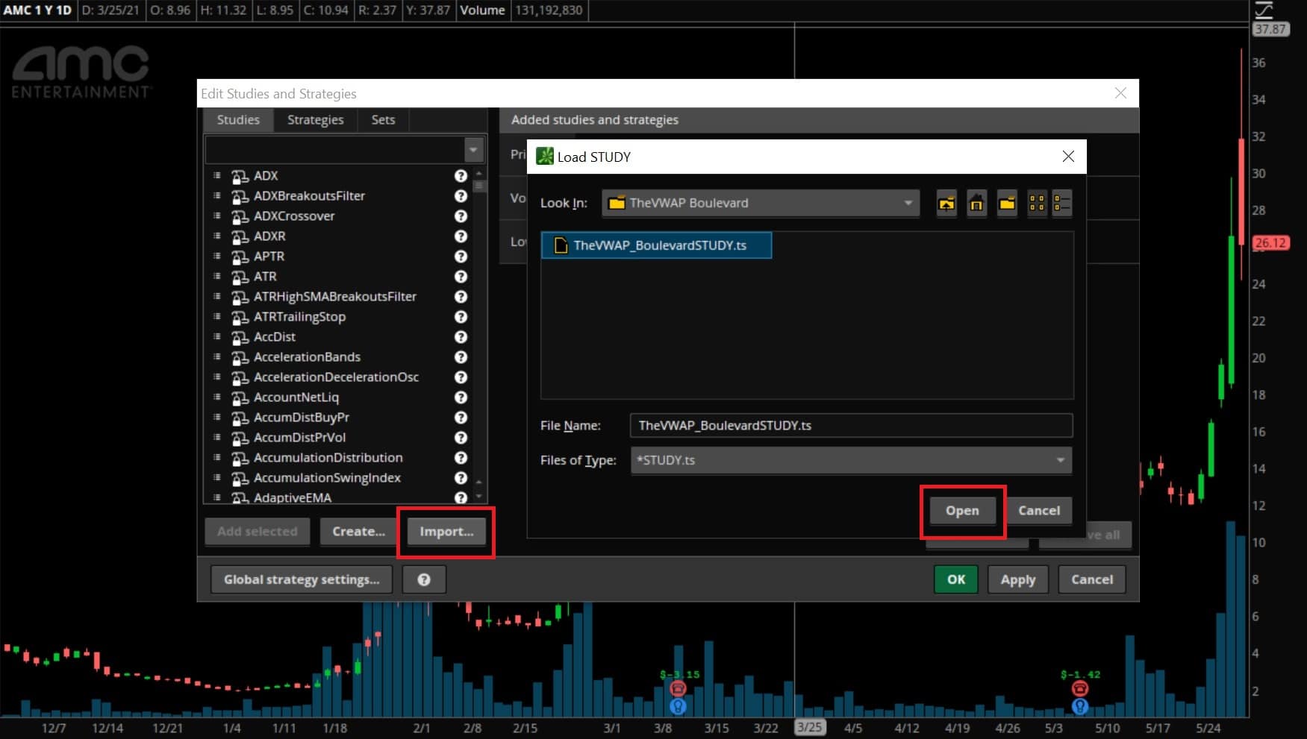1307x739 pixels.
Task: Go up one folder level in Load STUDY
Action: [946, 203]
